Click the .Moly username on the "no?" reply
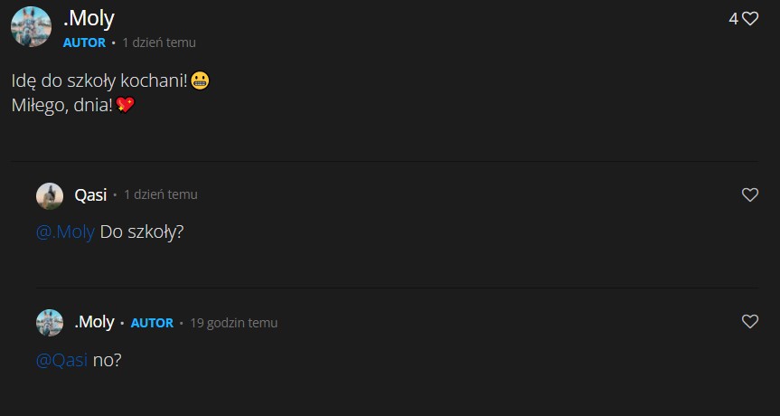780x416 pixels. tap(94, 322)
